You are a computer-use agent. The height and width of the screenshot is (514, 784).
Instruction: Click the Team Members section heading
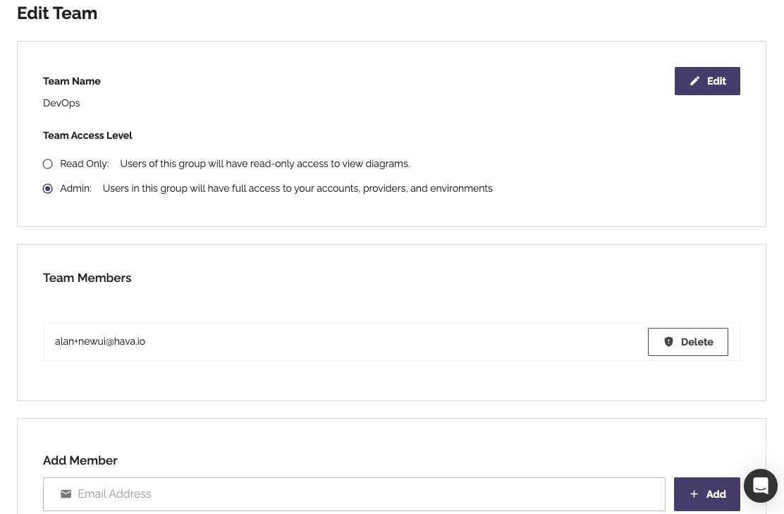tap(87, 278)
